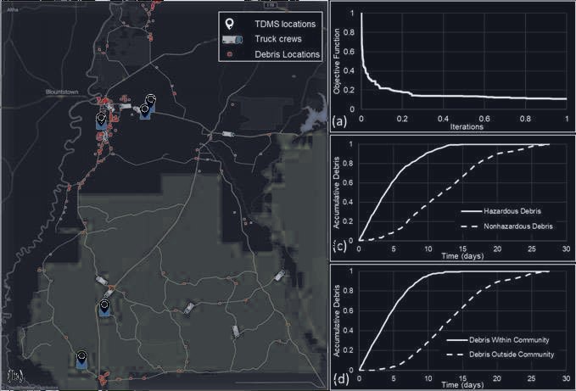Screen dimensions: 576x391
Task: Select the southernmost truck crew icon on the map
Action: 236,332
